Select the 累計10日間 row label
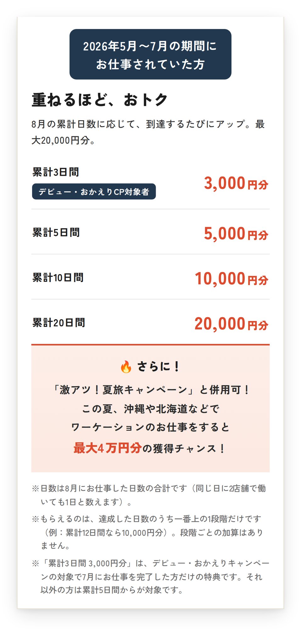 point(58,278)
